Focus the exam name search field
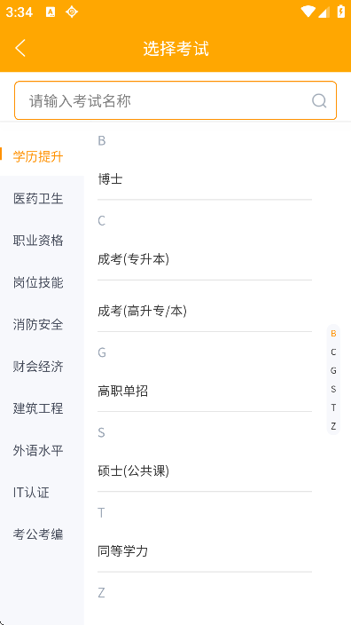This screenshot has height=625, width=351. point(175,100)
